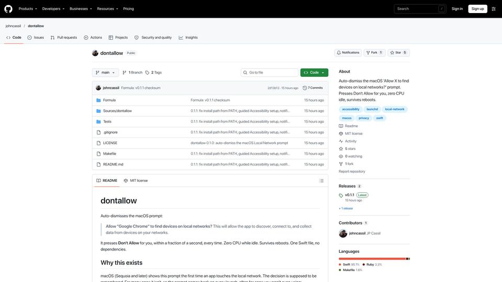
Task: Open the main branch selector dropdown
Action: [x=105, y=73]
